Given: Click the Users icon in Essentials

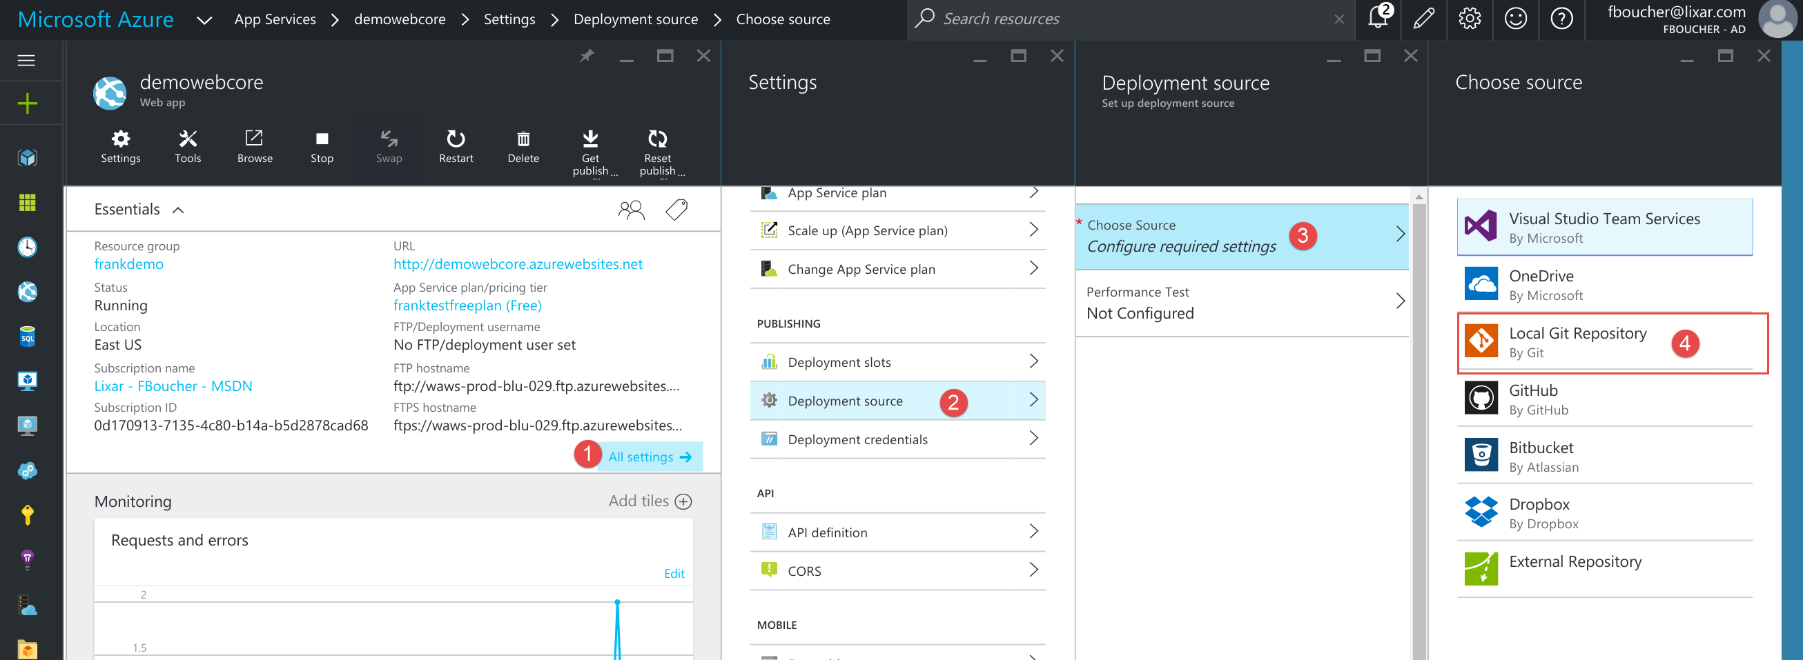Looking at the screenshot, I should click(631, 210).
